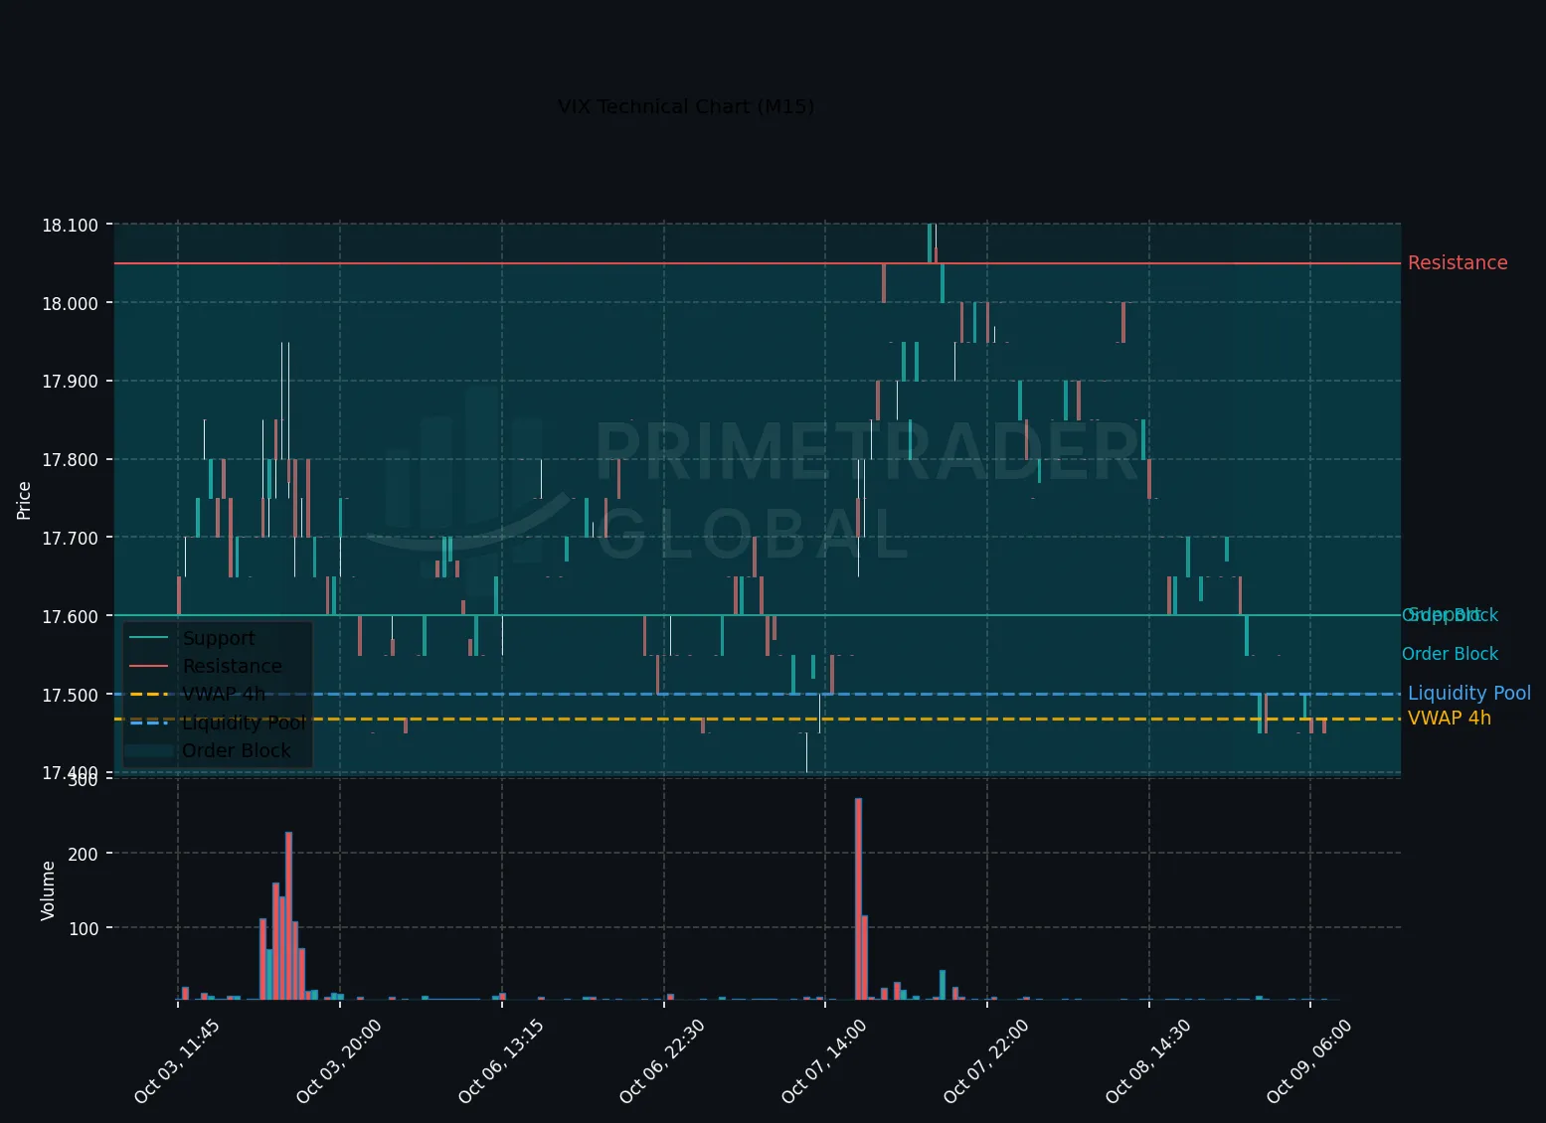Screen dimensions: 1546x1123
Task: Select the Oct 03, 20:00 time axis label
Action: click(x=339, y=1060)
